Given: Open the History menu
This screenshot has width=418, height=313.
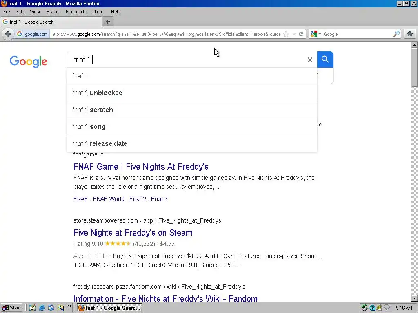Looking at the screenshot, I should (x=53, y=12).
